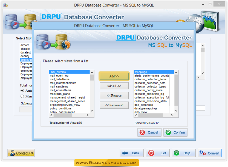The image size is (228, 167).
Task: Select mappings in selected views list
Action: (x=154, y=72)
